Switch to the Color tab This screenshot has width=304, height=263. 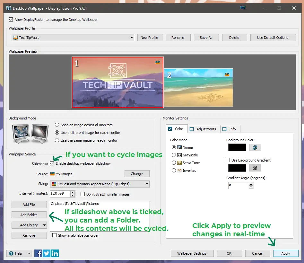coord(177,129)
